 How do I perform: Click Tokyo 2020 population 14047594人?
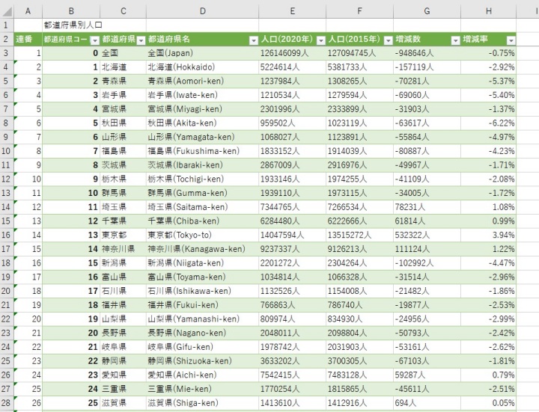292,236
